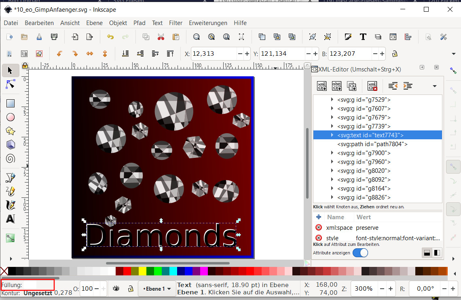The image size is (461, 300).
Task: Click the delete XML node icon
Action: 372,86
